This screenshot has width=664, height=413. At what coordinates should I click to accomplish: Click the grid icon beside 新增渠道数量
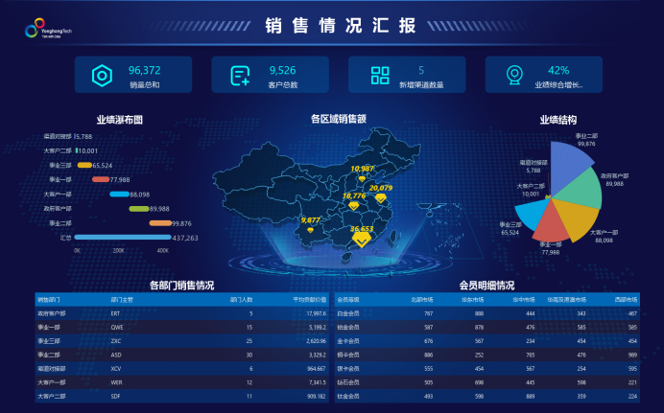tap(380, 76)
